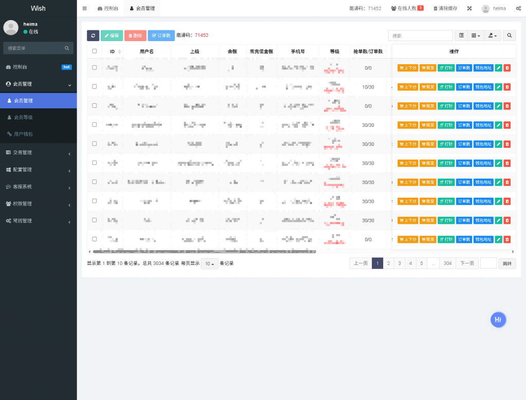The height and width of the screenshot is (400, 526).
Task: Click the magnifier advanced search icon
Action: pos(509,35)
